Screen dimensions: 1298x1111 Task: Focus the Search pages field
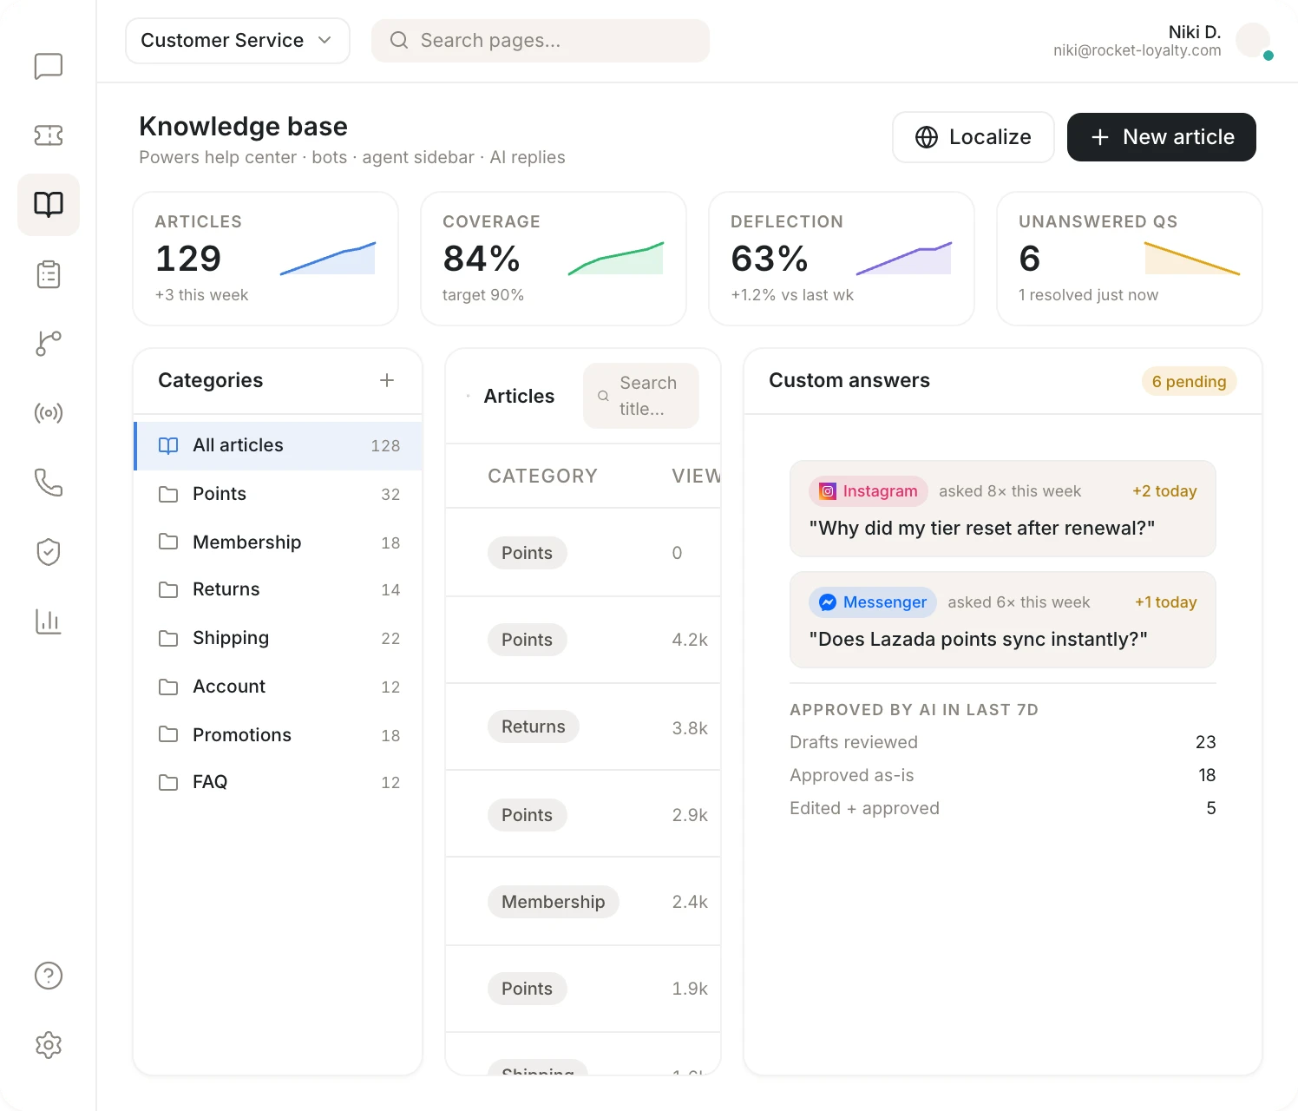[541, 41]
